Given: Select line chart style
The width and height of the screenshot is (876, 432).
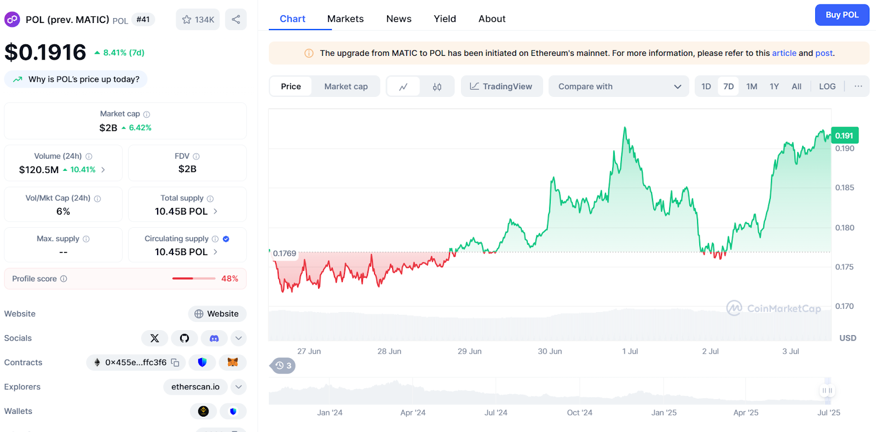Looking at the screenshot, I should [404, 87].
